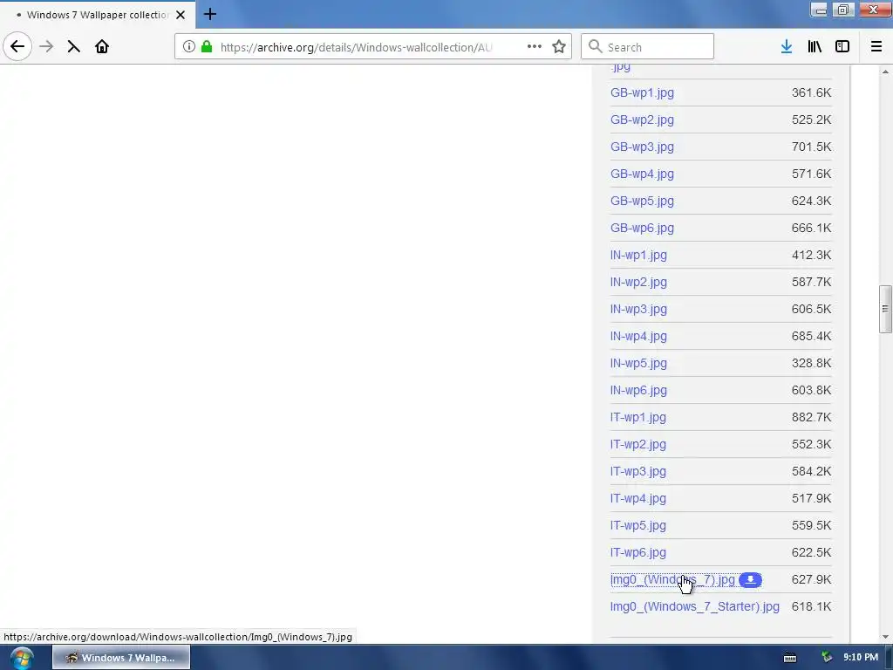
Task: Click the 627.9K file size value
Action: pyautogui.click(x=811, y=580)
